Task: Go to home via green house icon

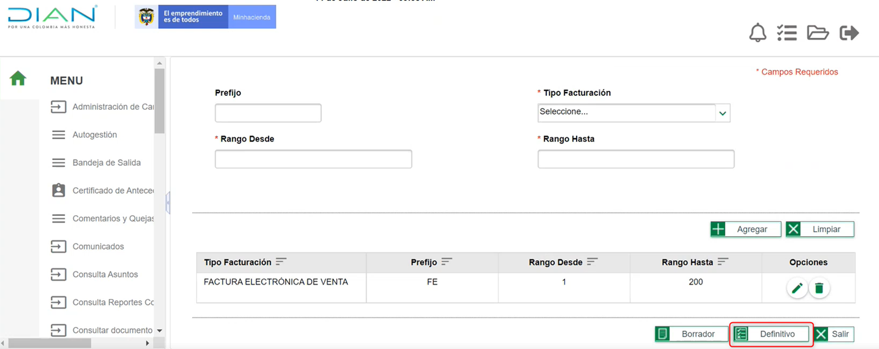Action: 18,79
